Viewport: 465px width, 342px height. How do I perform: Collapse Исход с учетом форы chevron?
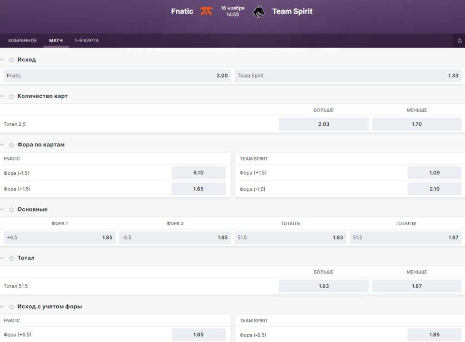[x=2, y=307]
